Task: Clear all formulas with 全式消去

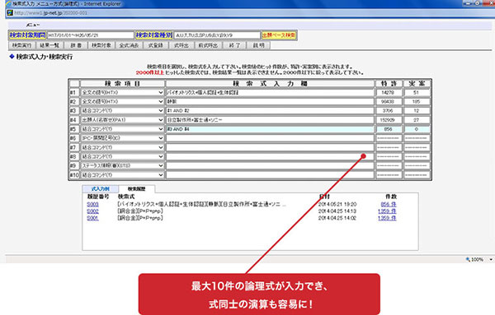Action: coord(129,45)
